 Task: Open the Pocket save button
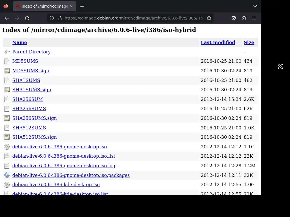(234, 18)
